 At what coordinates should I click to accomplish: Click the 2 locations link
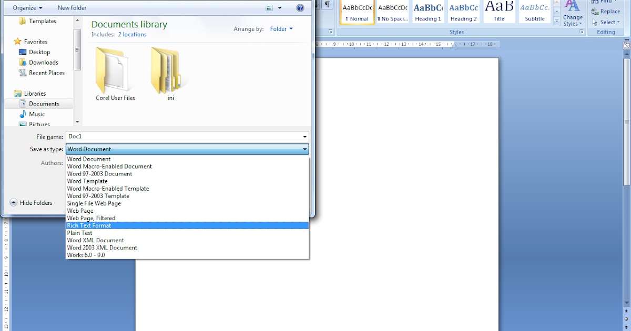coord(132,35)
